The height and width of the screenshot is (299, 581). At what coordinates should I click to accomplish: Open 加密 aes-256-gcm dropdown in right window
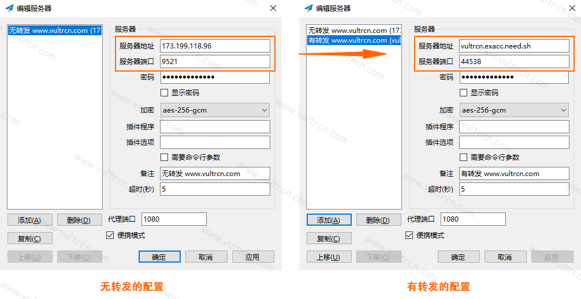point(514,110)
